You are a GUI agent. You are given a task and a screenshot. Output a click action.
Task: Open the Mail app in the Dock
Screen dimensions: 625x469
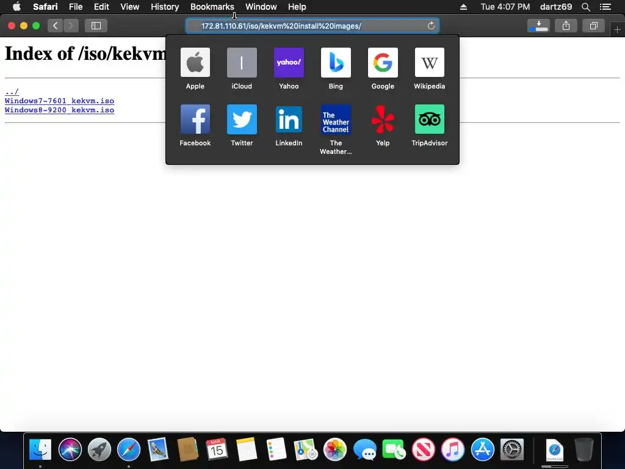[158, 449]
